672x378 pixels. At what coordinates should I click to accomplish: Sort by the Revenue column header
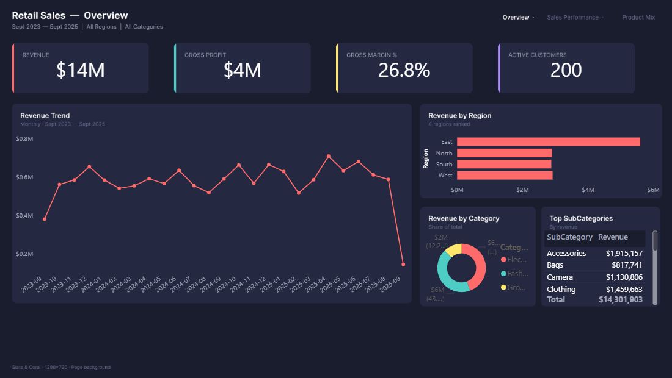tap(613, 237)
